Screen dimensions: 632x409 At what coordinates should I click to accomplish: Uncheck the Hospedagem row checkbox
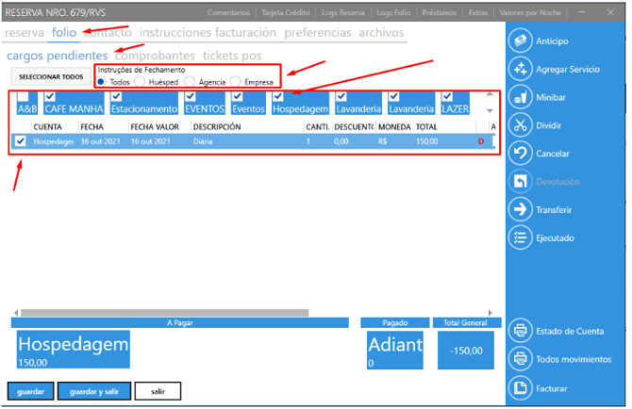21,141
